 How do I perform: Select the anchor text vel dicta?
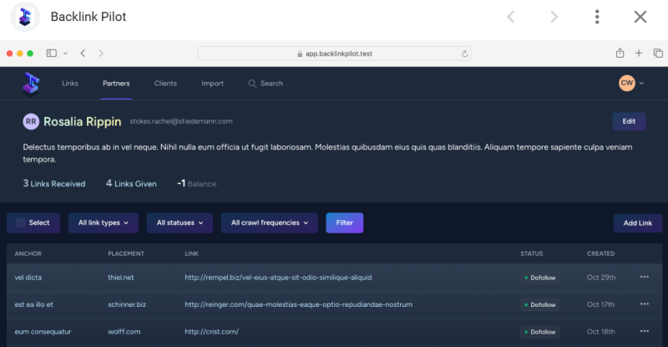(x=28, y=278)
